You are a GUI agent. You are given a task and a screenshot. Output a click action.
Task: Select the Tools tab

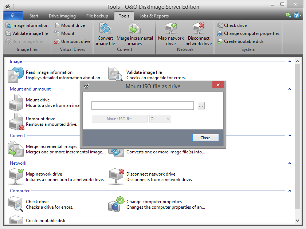click(x=124, y=16)
